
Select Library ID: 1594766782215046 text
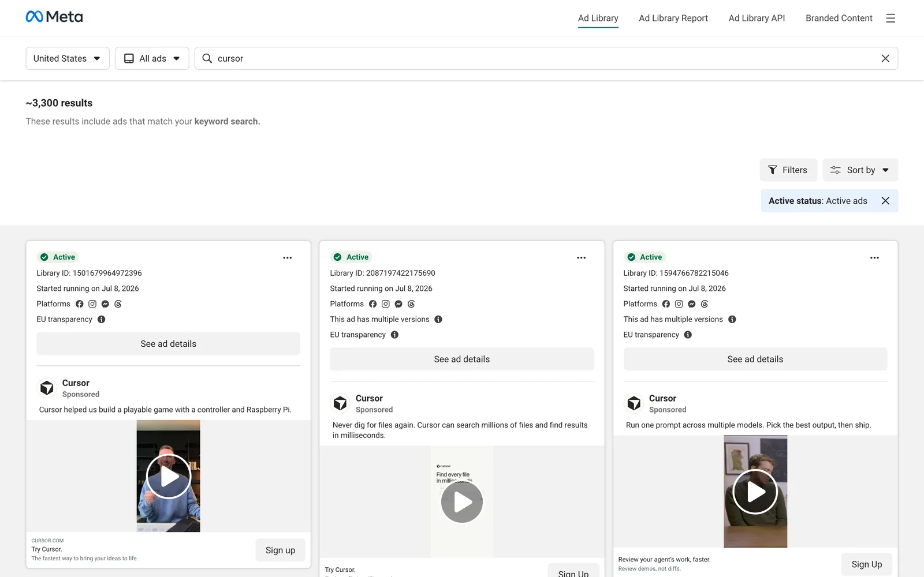676,273
